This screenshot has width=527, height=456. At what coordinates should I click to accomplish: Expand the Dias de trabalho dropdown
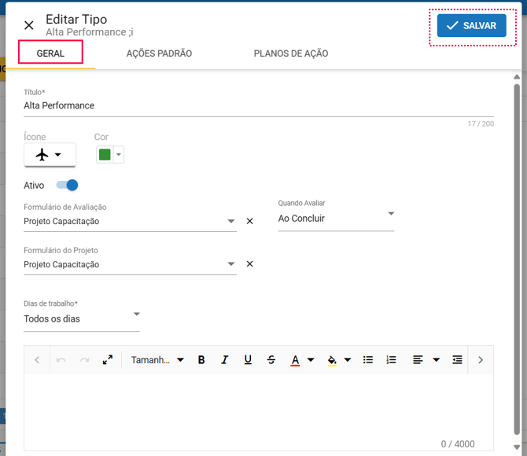point(82,318)
